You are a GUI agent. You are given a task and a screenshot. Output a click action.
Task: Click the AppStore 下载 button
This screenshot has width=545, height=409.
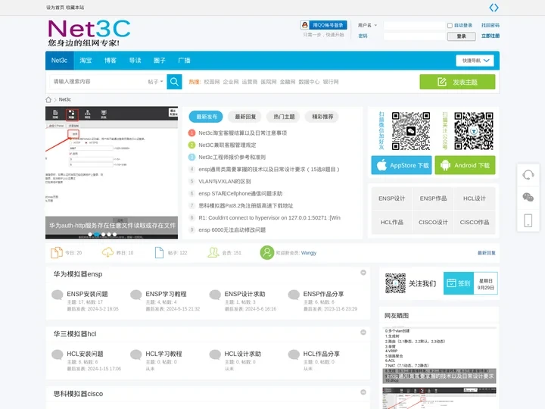pyautogui.click(x=401, y=165)
